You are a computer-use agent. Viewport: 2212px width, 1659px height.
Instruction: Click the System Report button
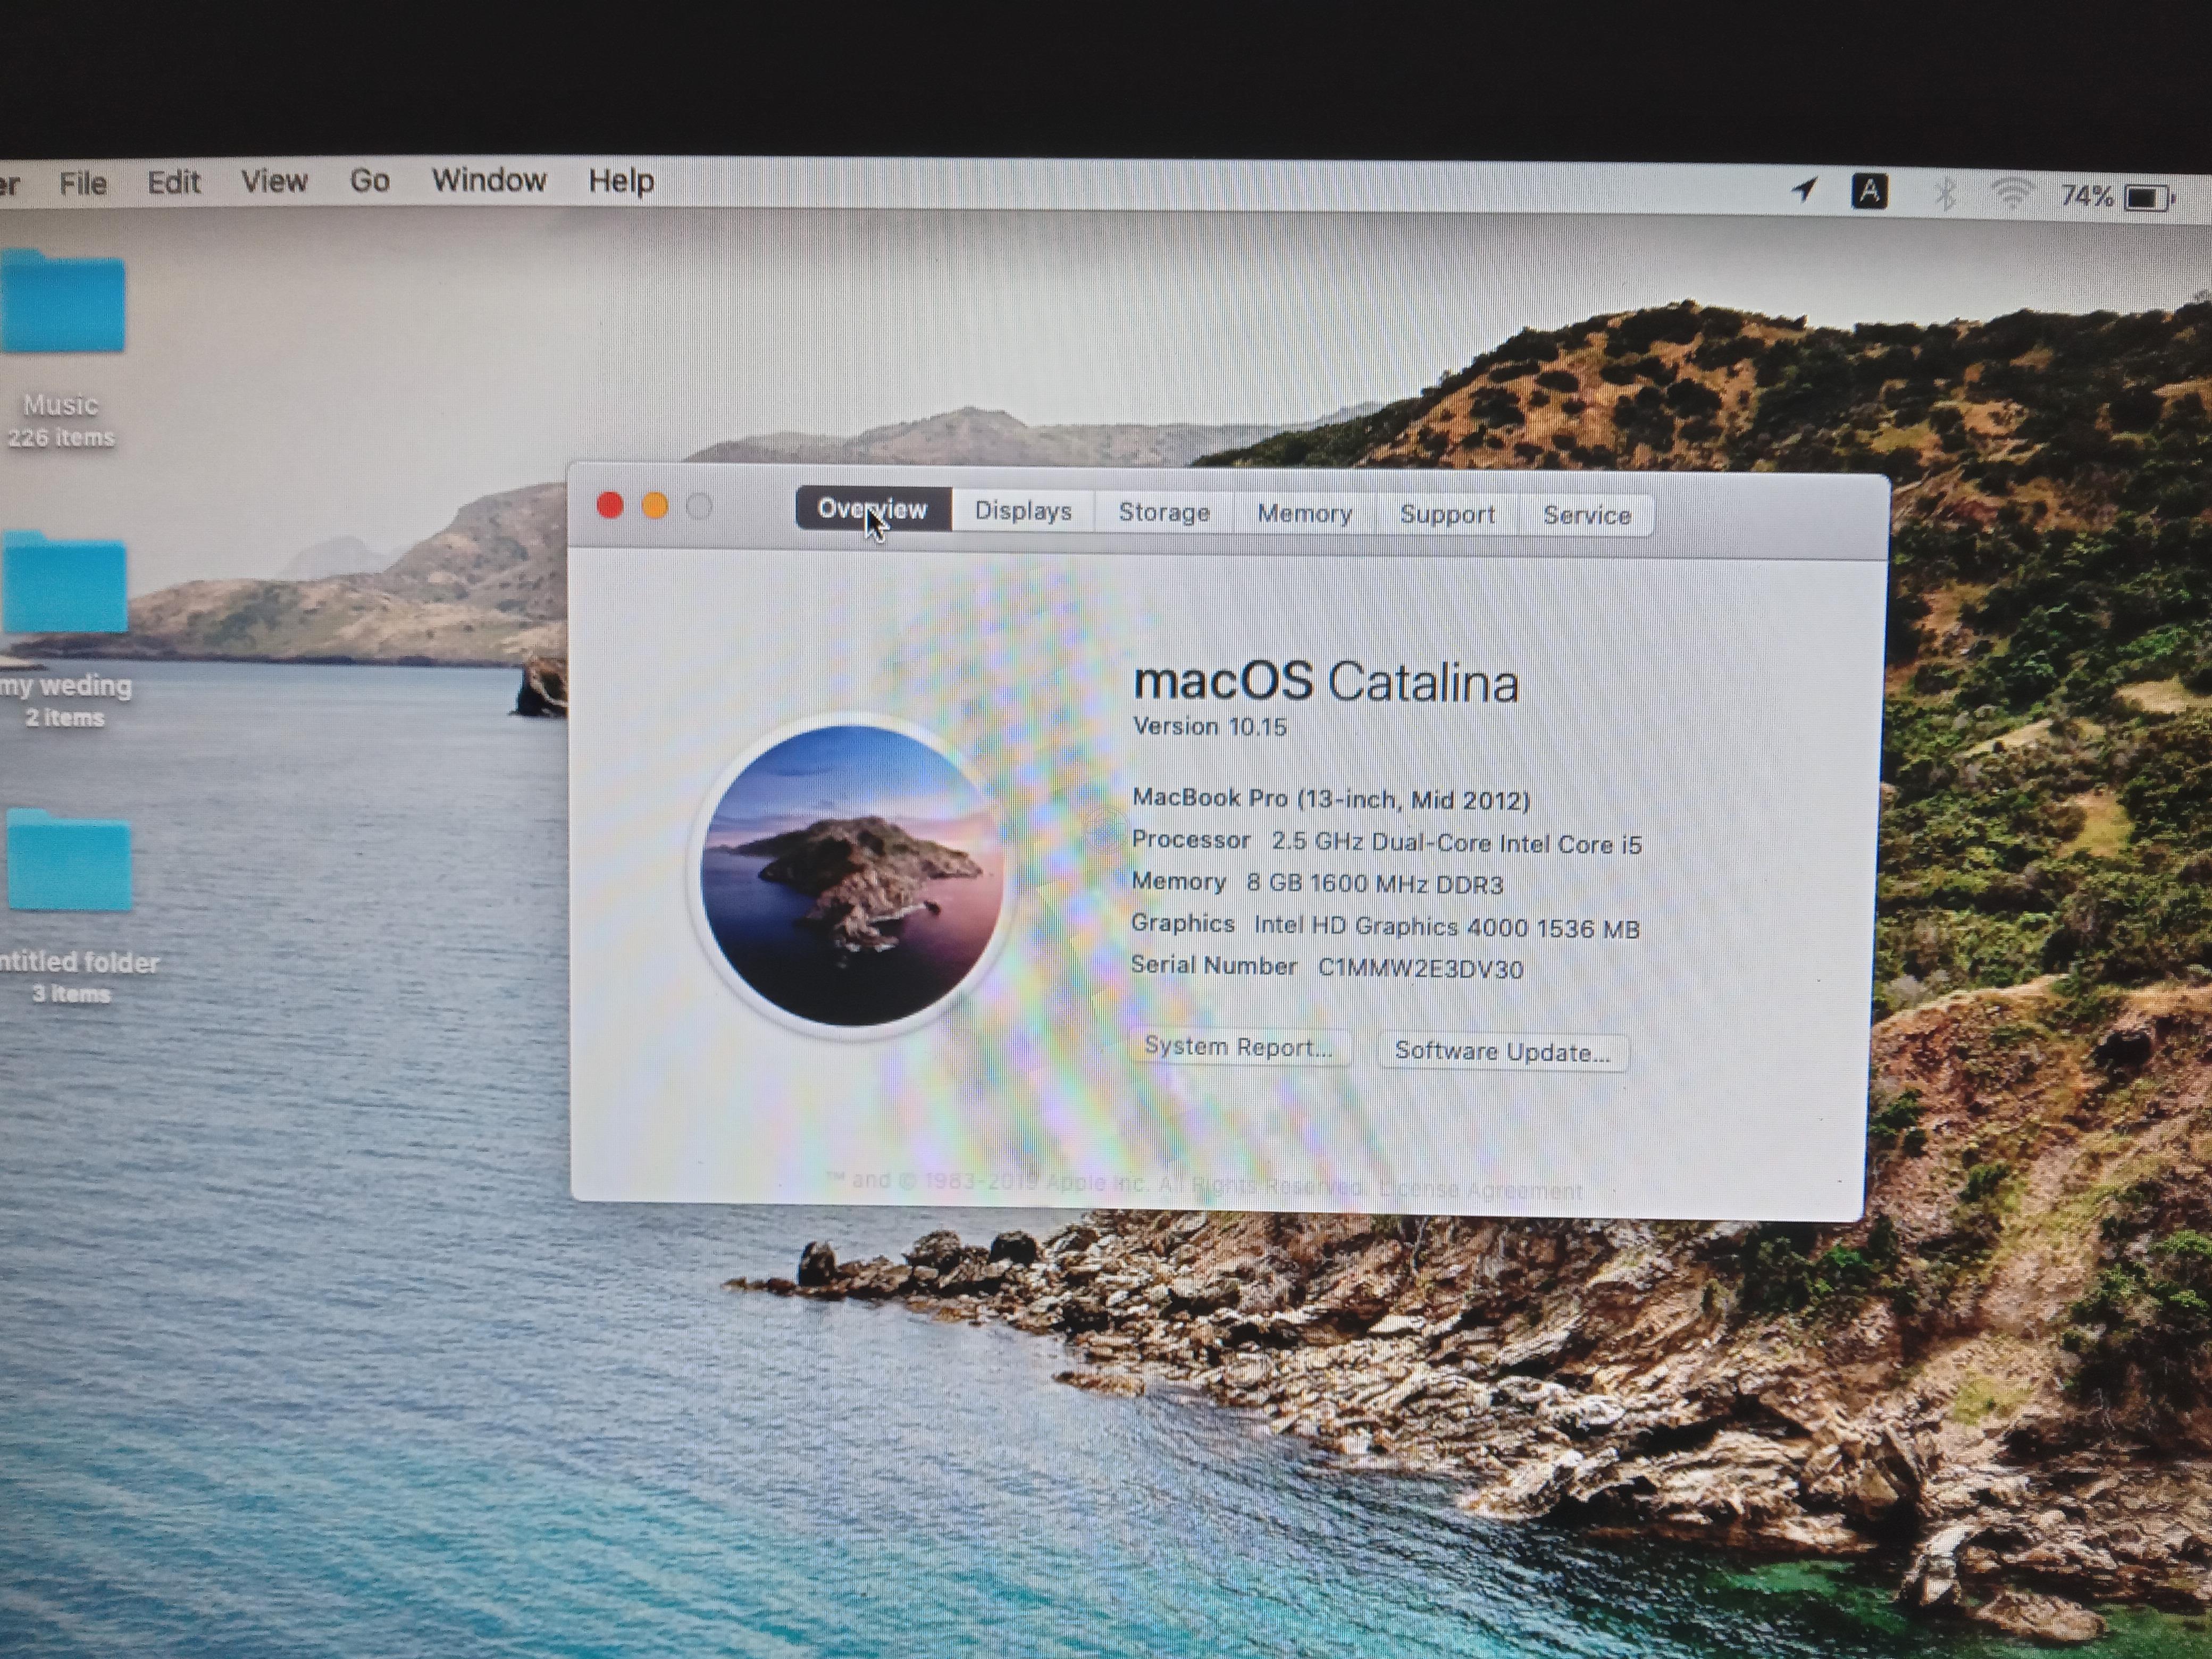point(1238,1047)
